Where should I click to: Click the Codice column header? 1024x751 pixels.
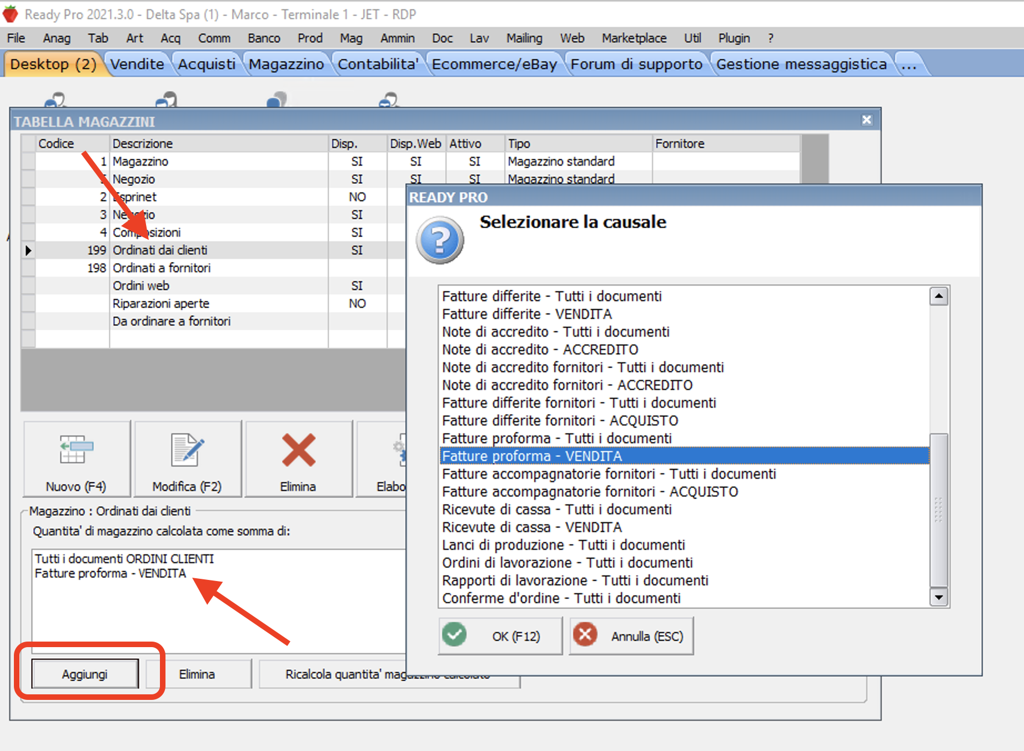(72, 143)
